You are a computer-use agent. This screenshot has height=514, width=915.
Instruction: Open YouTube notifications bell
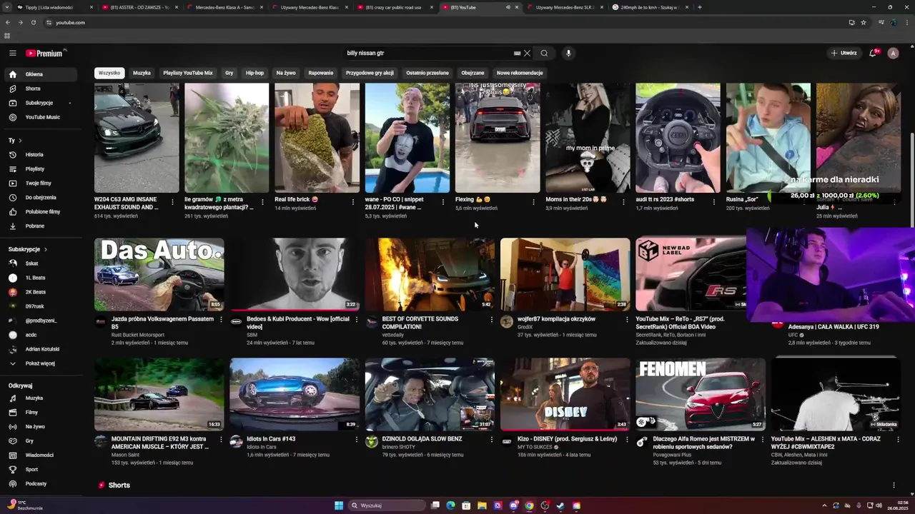coord(873,53)
